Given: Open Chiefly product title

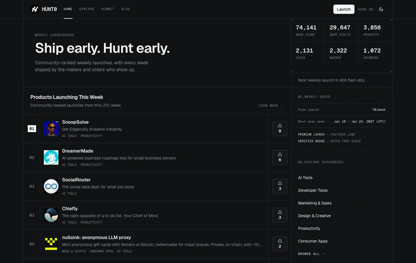Looking at the screenshot, I should [70, 208].
